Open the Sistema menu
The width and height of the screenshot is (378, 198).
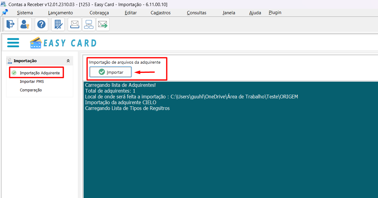(25, 13)
